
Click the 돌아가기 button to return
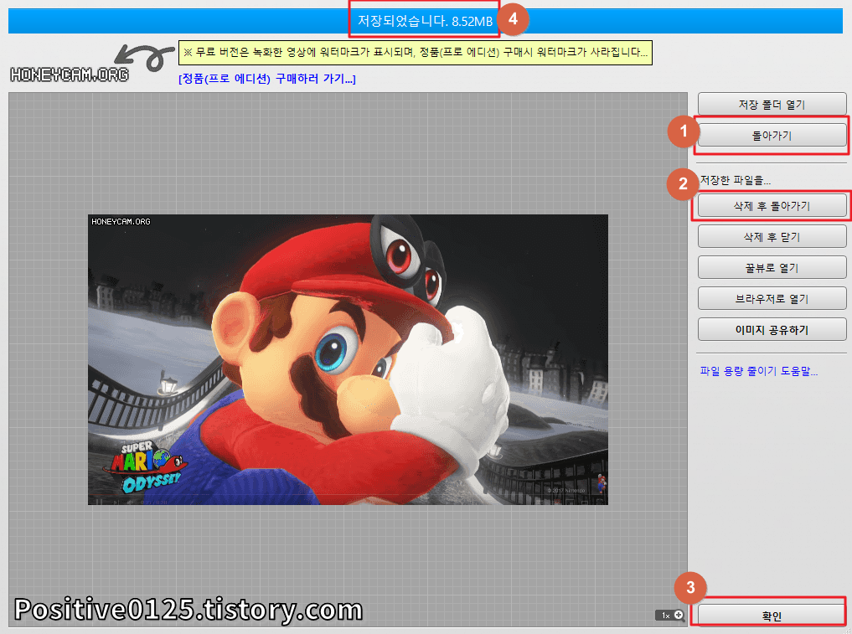pyautogui.click(x=772, y=135)
